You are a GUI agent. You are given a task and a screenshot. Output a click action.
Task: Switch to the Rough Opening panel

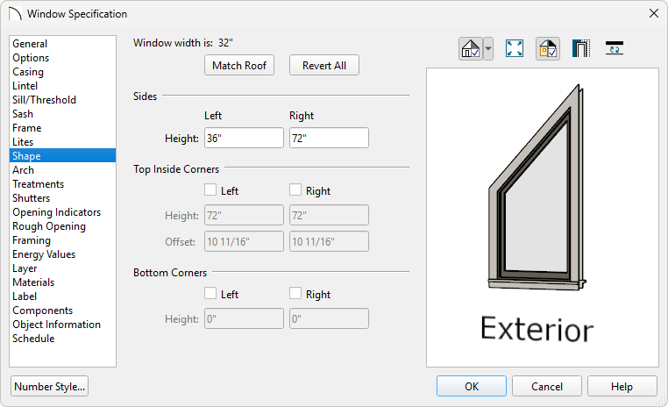click(62, 226)
